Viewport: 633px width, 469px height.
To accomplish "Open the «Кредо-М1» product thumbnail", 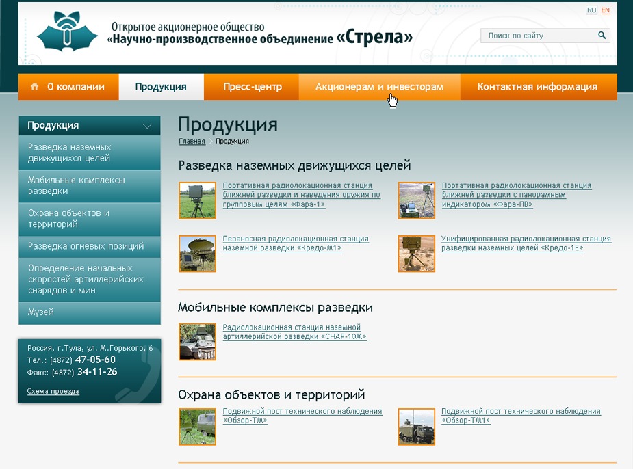I will click(x=197, y=254).
